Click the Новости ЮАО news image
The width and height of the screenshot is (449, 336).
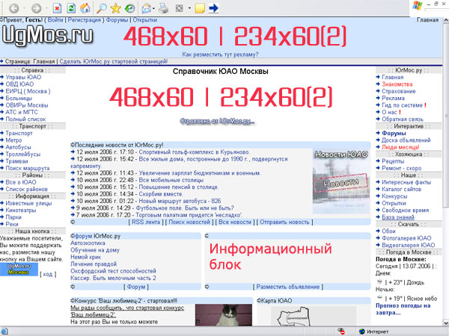(341, 181)
